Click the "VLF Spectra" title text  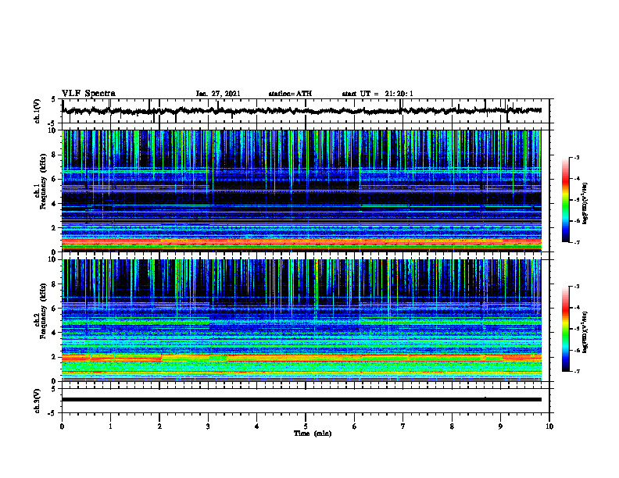click(88, 94)
